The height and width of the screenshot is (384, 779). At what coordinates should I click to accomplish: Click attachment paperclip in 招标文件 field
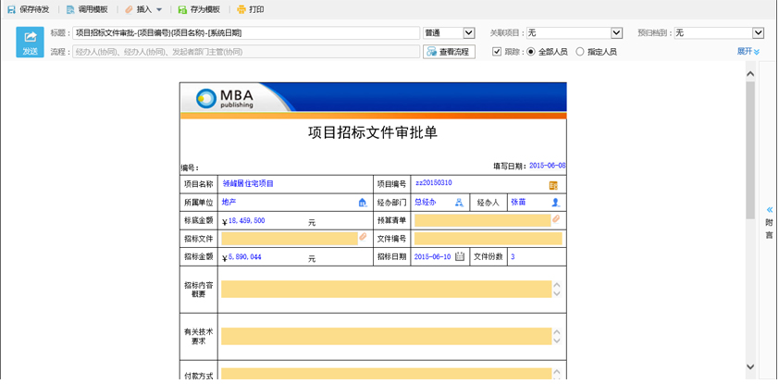(x=364, y=238)
